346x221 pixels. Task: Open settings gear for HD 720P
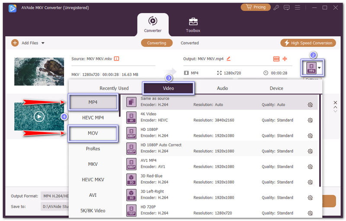click(x=310, y=213)
